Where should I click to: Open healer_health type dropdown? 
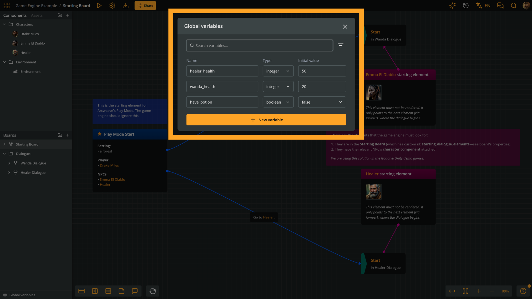278,71
